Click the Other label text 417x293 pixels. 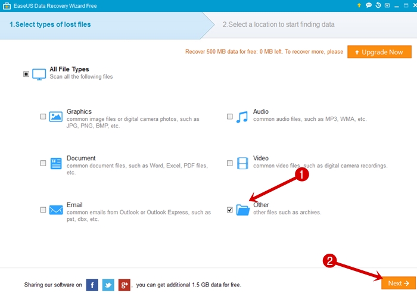pos(261,205)
